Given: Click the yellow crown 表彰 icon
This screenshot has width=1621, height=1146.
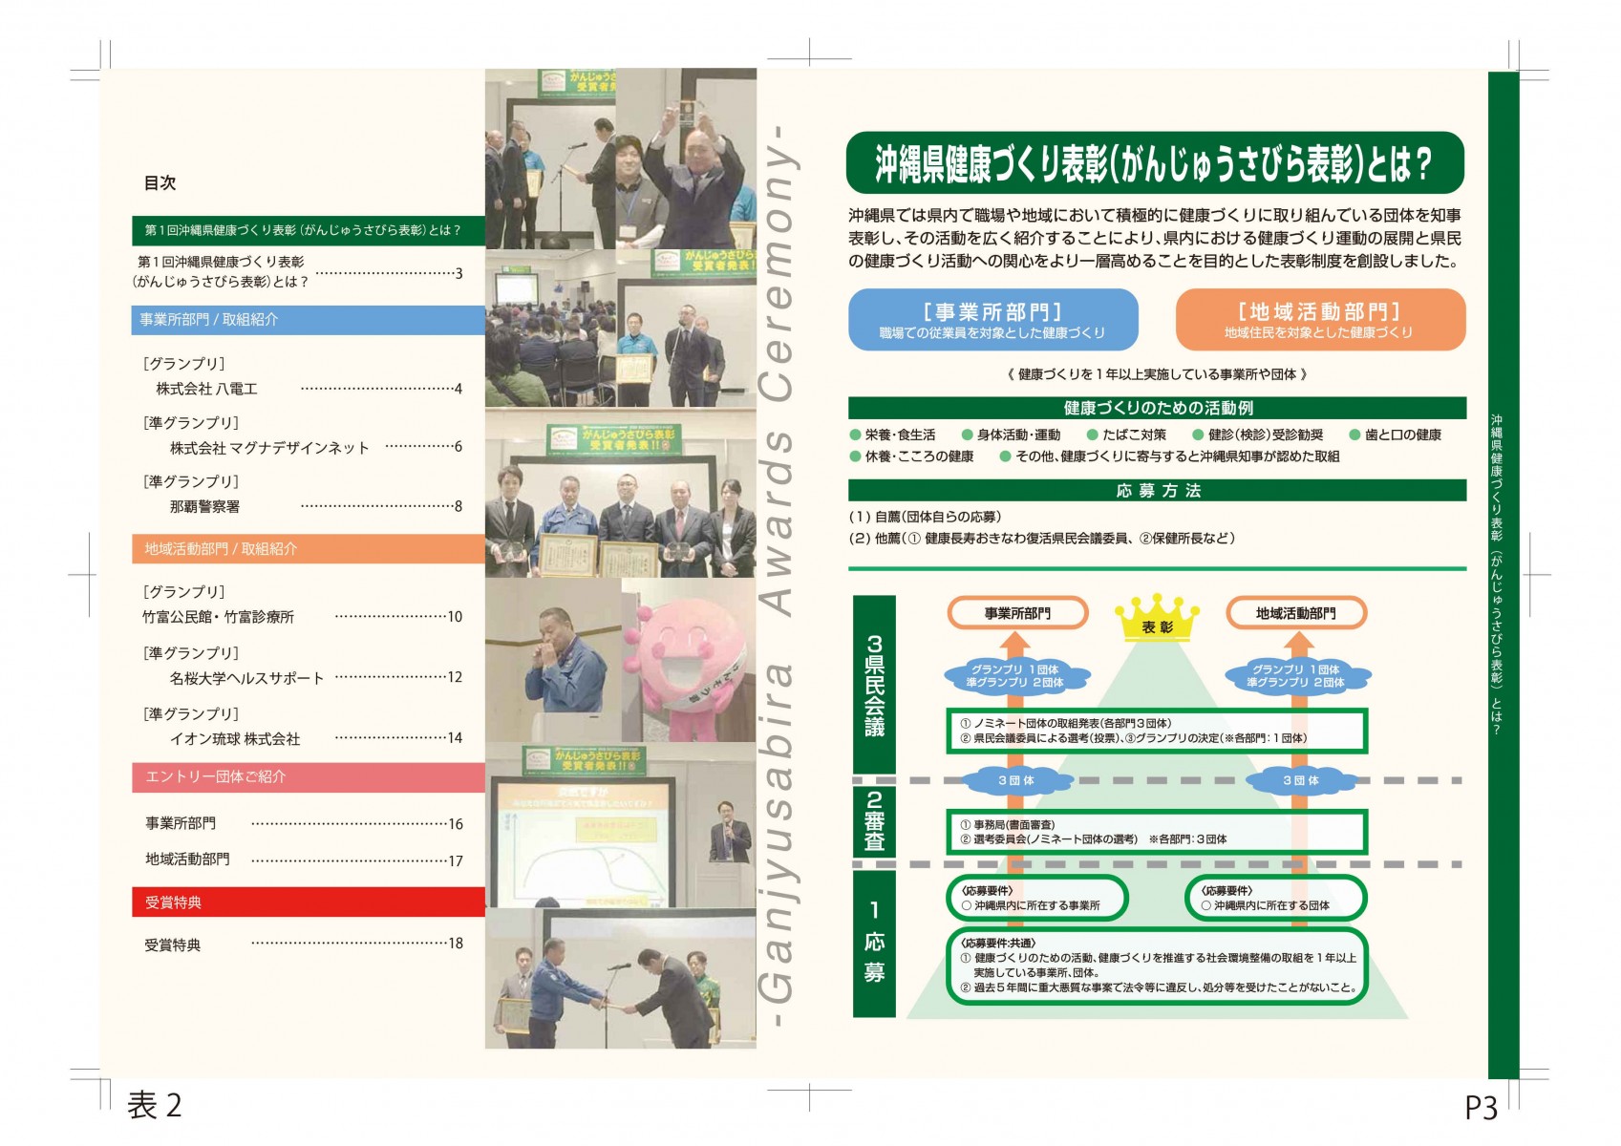Looking at the screenshot, I should pyautogui.click(x=1157, y=618).
